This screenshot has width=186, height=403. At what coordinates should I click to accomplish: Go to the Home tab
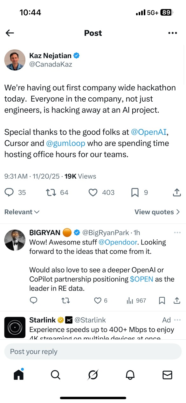click(19, 375)
